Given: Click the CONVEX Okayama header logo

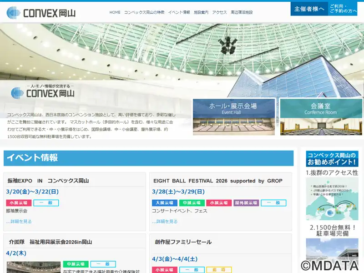Looking at the screenshot, I should [x=41, y=13].
